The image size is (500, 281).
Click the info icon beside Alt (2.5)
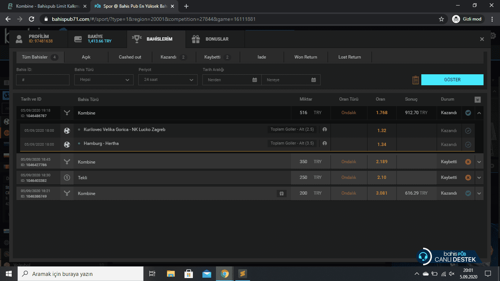click(324, 130)
